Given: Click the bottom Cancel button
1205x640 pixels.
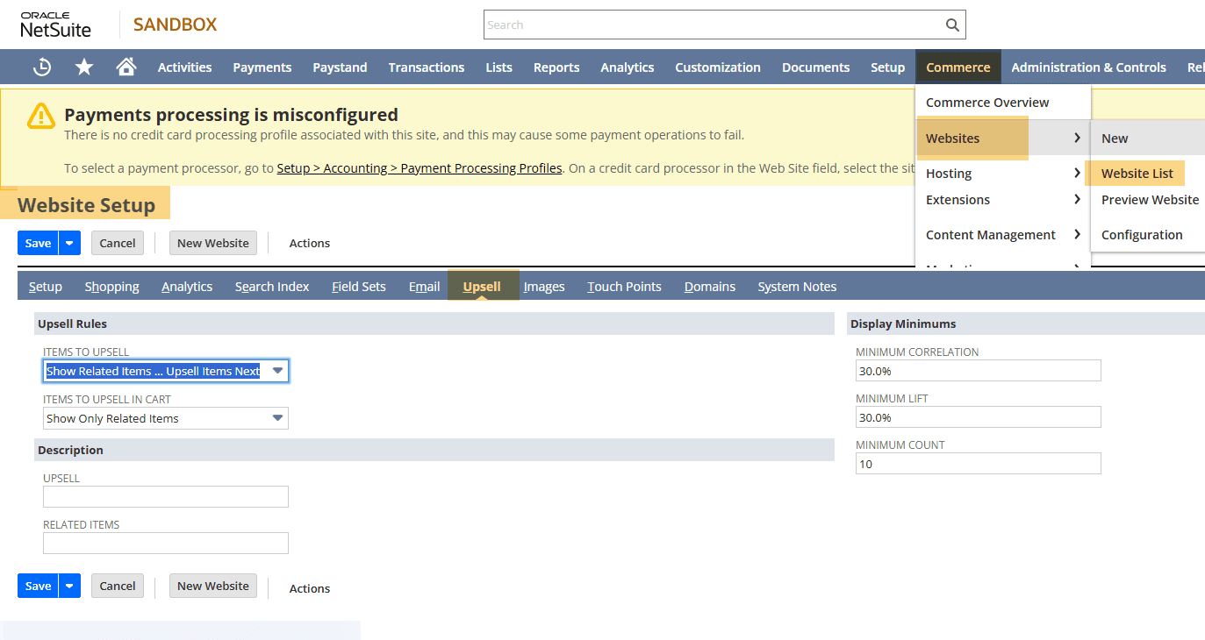Looking at the screenshot, I should coord(118,586).
